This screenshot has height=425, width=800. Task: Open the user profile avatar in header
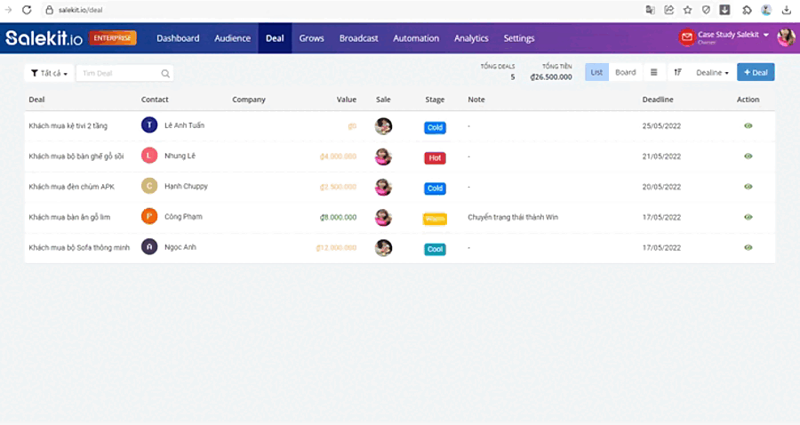(x=786, y=37)
